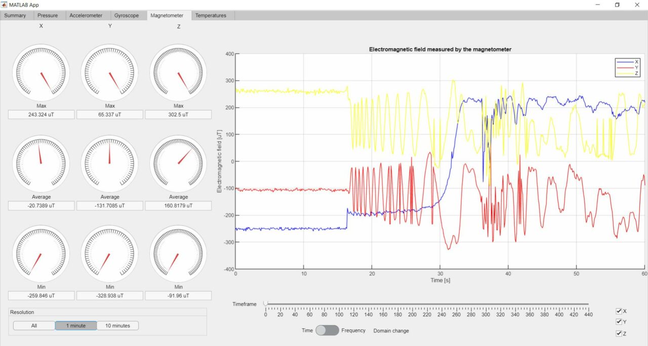The image size is (648, 346).
Task: Click the Z Max gauge dial
Action: click(178, 72)
